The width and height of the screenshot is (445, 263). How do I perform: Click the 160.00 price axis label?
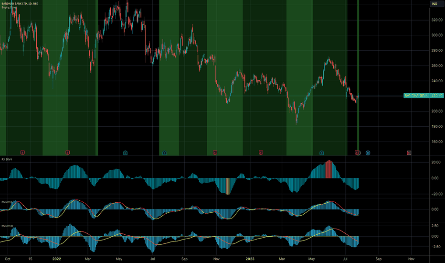click(x=437, y=142)
